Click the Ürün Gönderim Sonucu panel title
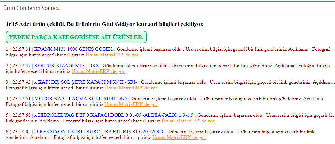The height and width of the screenshot is (144, 335). click(31, 8)
